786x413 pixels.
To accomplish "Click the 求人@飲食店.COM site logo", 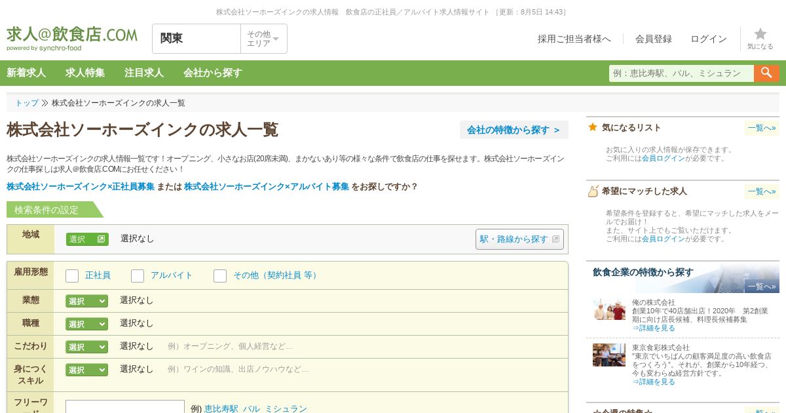I will [72, 38].
